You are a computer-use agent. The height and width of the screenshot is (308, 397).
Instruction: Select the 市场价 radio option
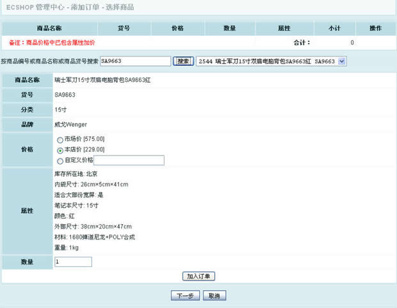60,140
